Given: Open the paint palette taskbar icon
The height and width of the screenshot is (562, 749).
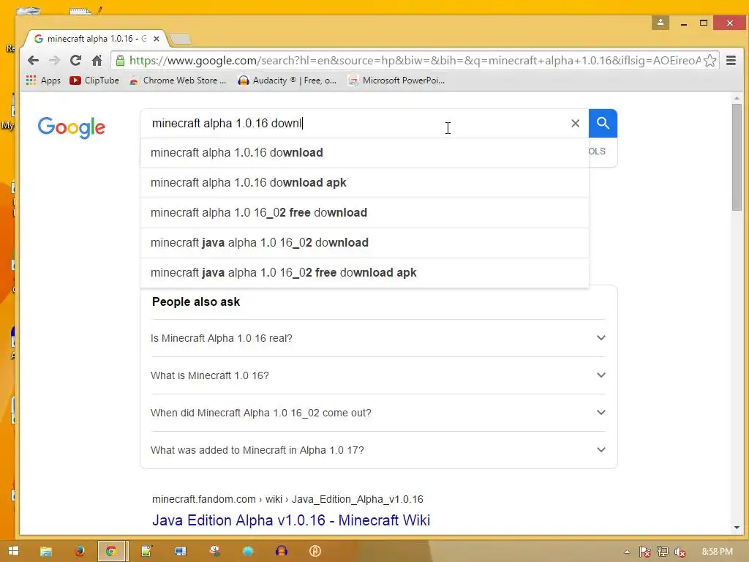Looking at the screenshot, I should (x=214, y=551).
